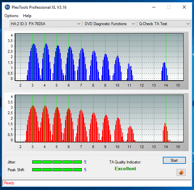Click the Ready status bar
Image resolution: width=194 pixels, height=190 pixels.
97,183
